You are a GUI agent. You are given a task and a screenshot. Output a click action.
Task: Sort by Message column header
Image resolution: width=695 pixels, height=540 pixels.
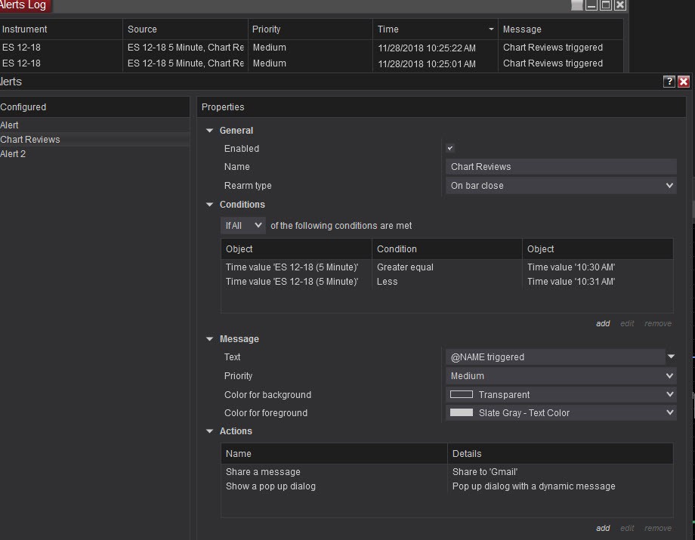pyautogui.click(x=561, y=29)
